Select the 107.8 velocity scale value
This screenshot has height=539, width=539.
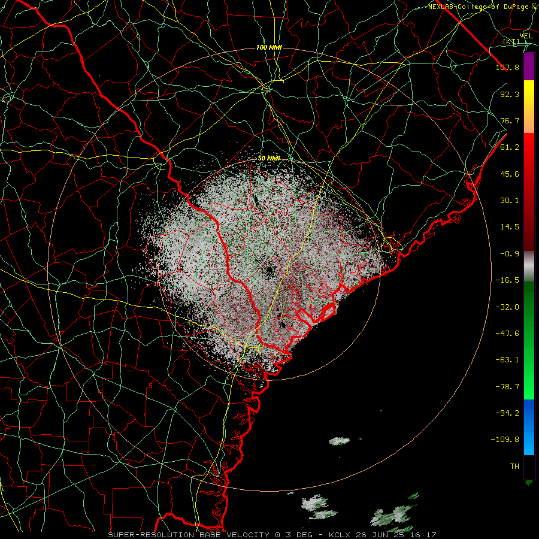point(507,67)
